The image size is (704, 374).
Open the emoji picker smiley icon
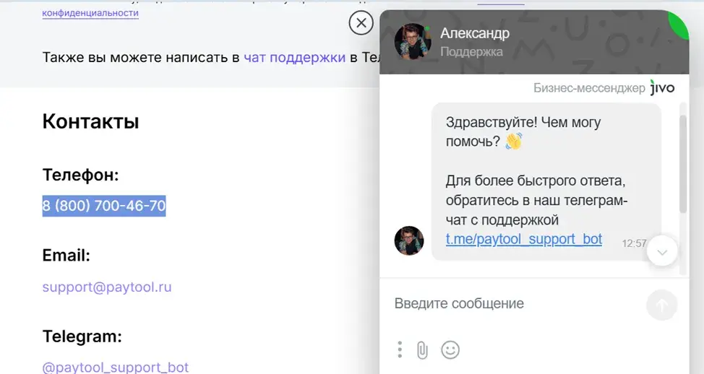click(450, 349)
